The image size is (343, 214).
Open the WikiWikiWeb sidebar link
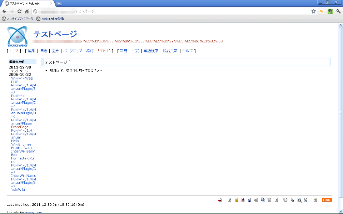[x=22, y=78]
